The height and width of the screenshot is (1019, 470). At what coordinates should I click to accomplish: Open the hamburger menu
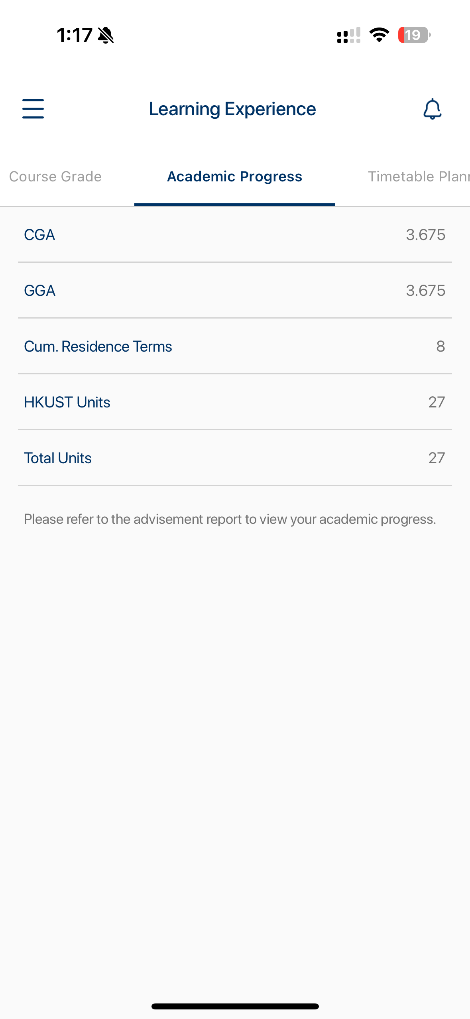click(x=33, y=109)
